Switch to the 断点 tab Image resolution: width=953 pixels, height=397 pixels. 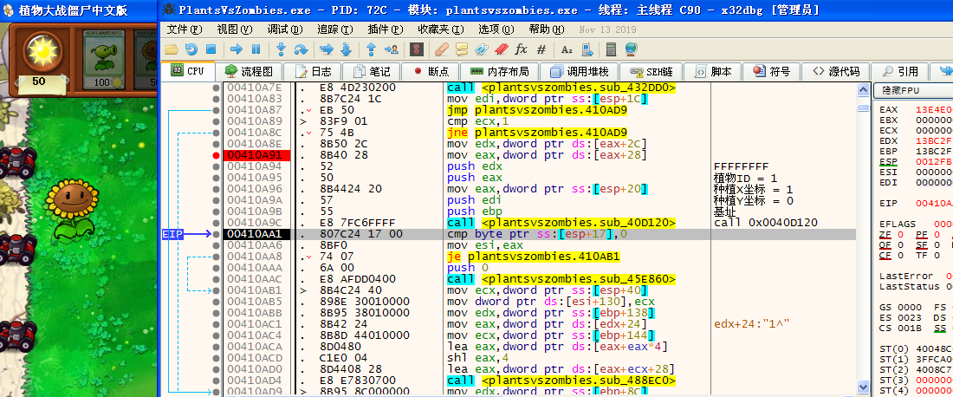click(430, 71)
